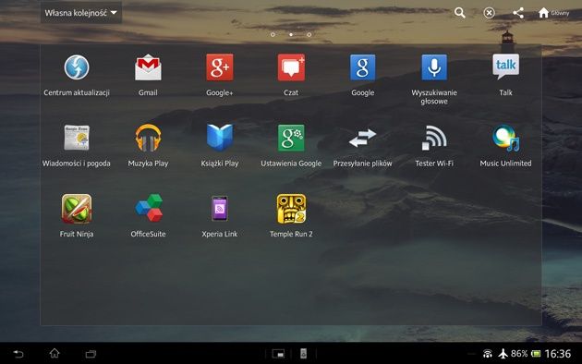Open the Czat messenger app
This screenshot has width=582, height=364.
pos(291,67)
